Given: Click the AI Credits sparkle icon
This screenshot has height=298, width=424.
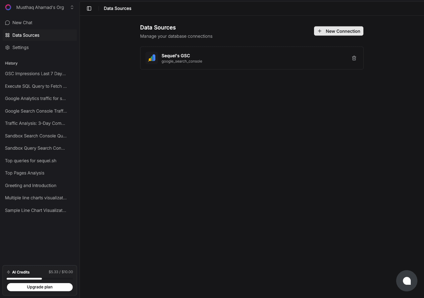Looking at the screenshot, I should click(9, 272).
